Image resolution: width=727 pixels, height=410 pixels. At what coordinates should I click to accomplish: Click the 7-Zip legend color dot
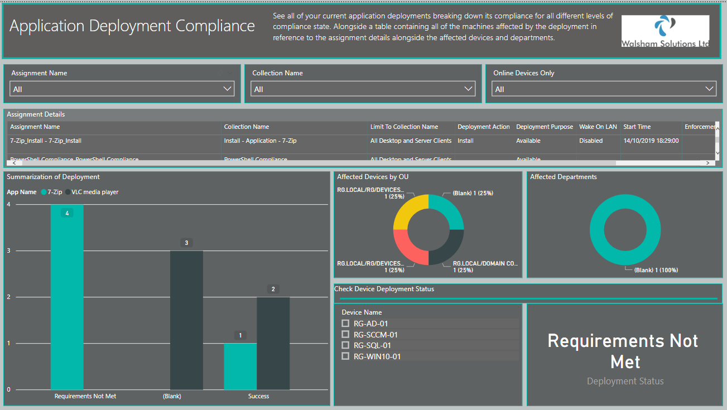44,192
